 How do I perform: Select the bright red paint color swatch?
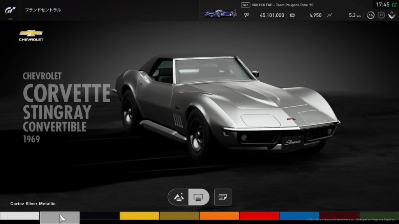coord(259,216)
